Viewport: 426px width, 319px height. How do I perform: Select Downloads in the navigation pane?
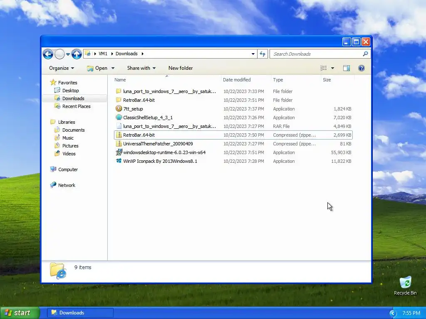(x=73, y=98)
